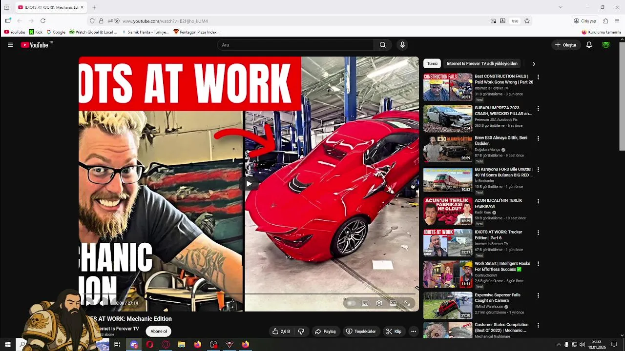
Task: Click the Oluştur create button
Action: 565,45
